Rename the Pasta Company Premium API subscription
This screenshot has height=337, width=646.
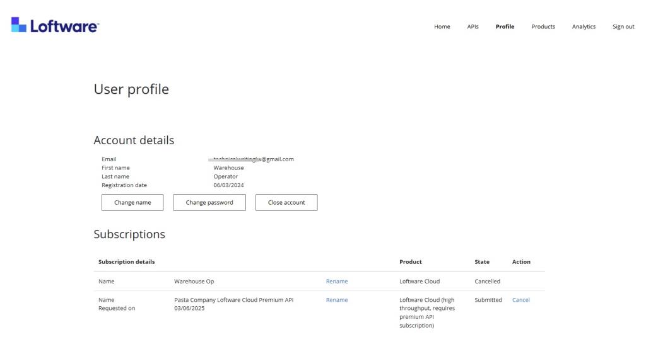click(x=337, y=300)
